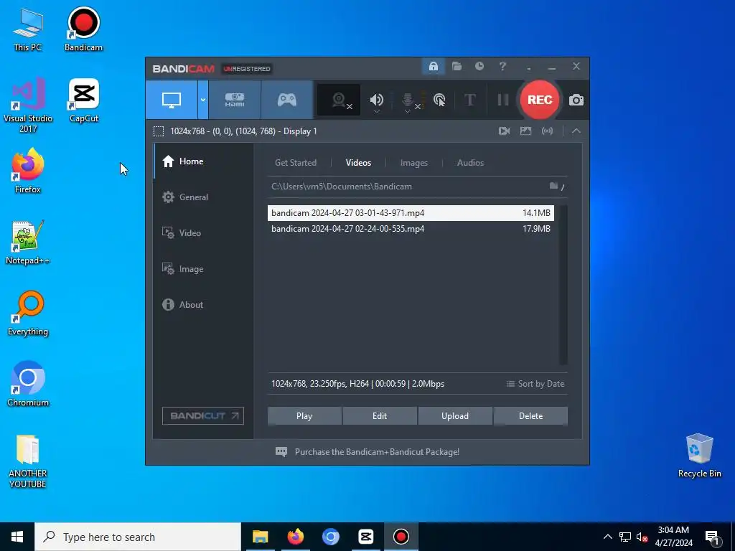The image size is (735, 551).
Task: Click the video list scrollbar
Action: click(563, 285)
